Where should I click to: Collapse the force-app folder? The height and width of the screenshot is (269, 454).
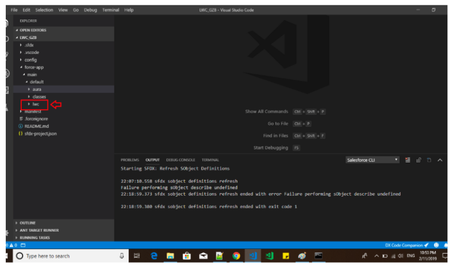(63, 67)
